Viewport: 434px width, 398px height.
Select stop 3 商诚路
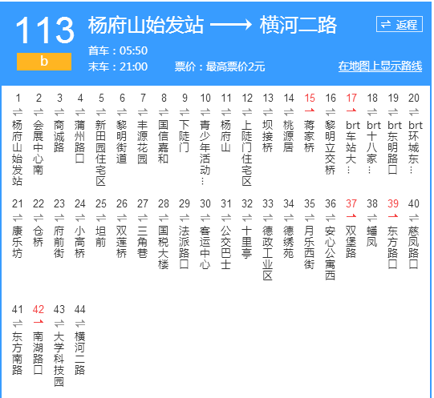pos(59,136)
